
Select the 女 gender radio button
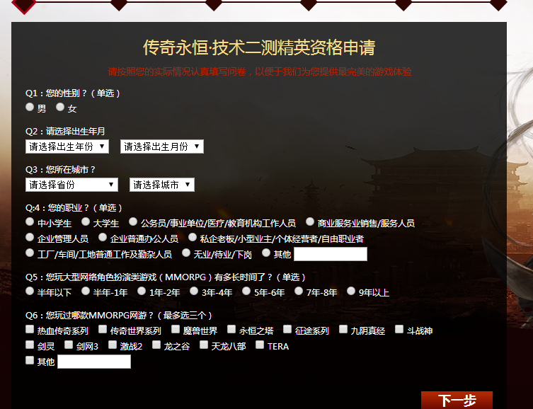[x=60, y=107]
